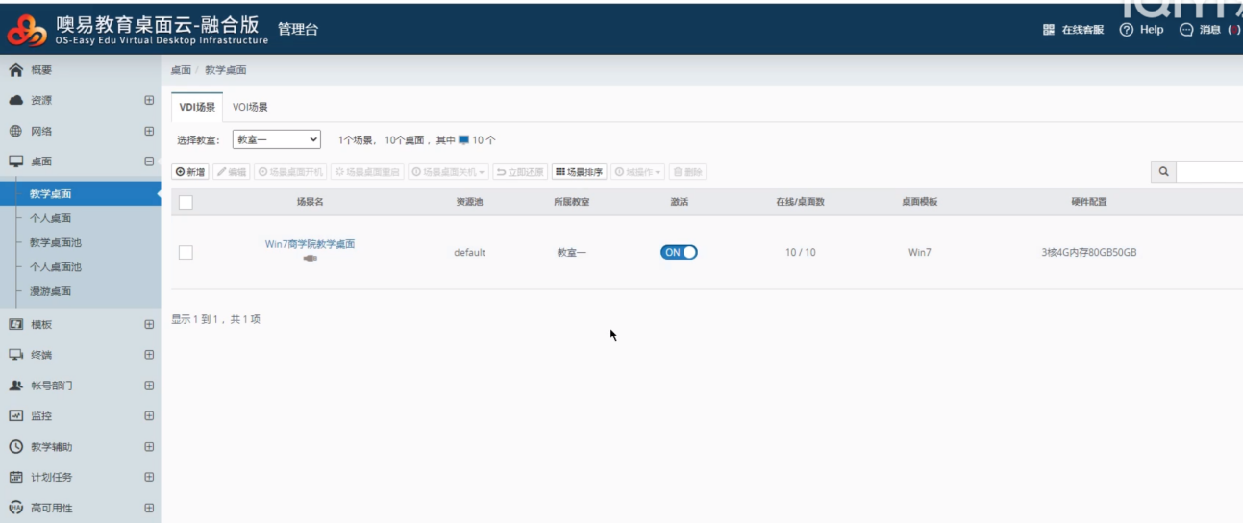This screenshot has width=1243, height=523.
Task: Expand the 模板 sidebar section
Action: 149,325
